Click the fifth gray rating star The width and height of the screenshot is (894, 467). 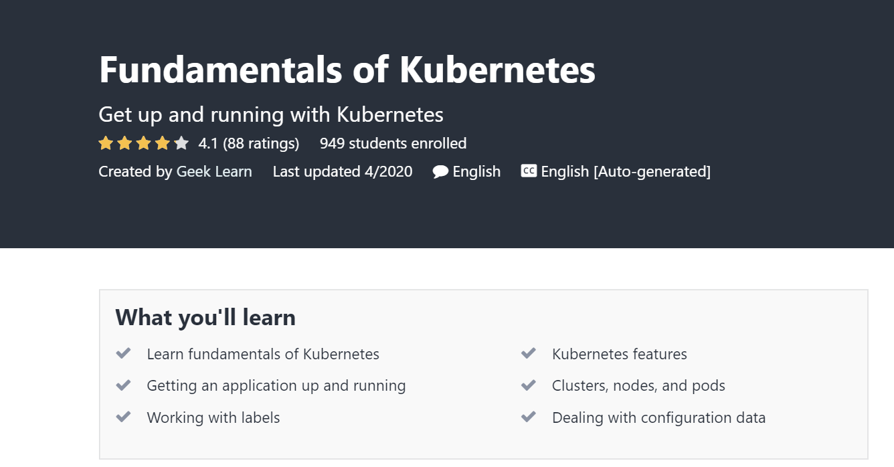(181, 143)
